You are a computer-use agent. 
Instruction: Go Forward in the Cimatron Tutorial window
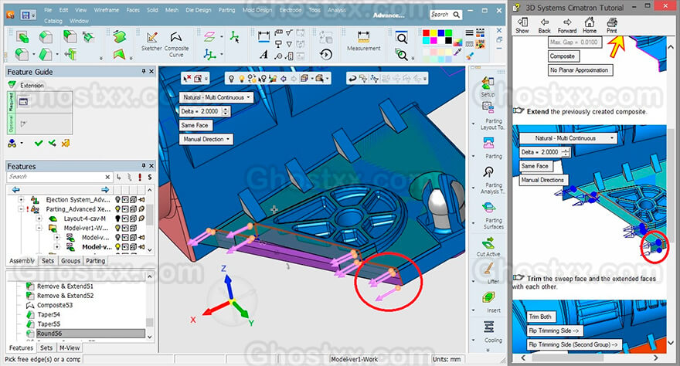pos(567,25)
